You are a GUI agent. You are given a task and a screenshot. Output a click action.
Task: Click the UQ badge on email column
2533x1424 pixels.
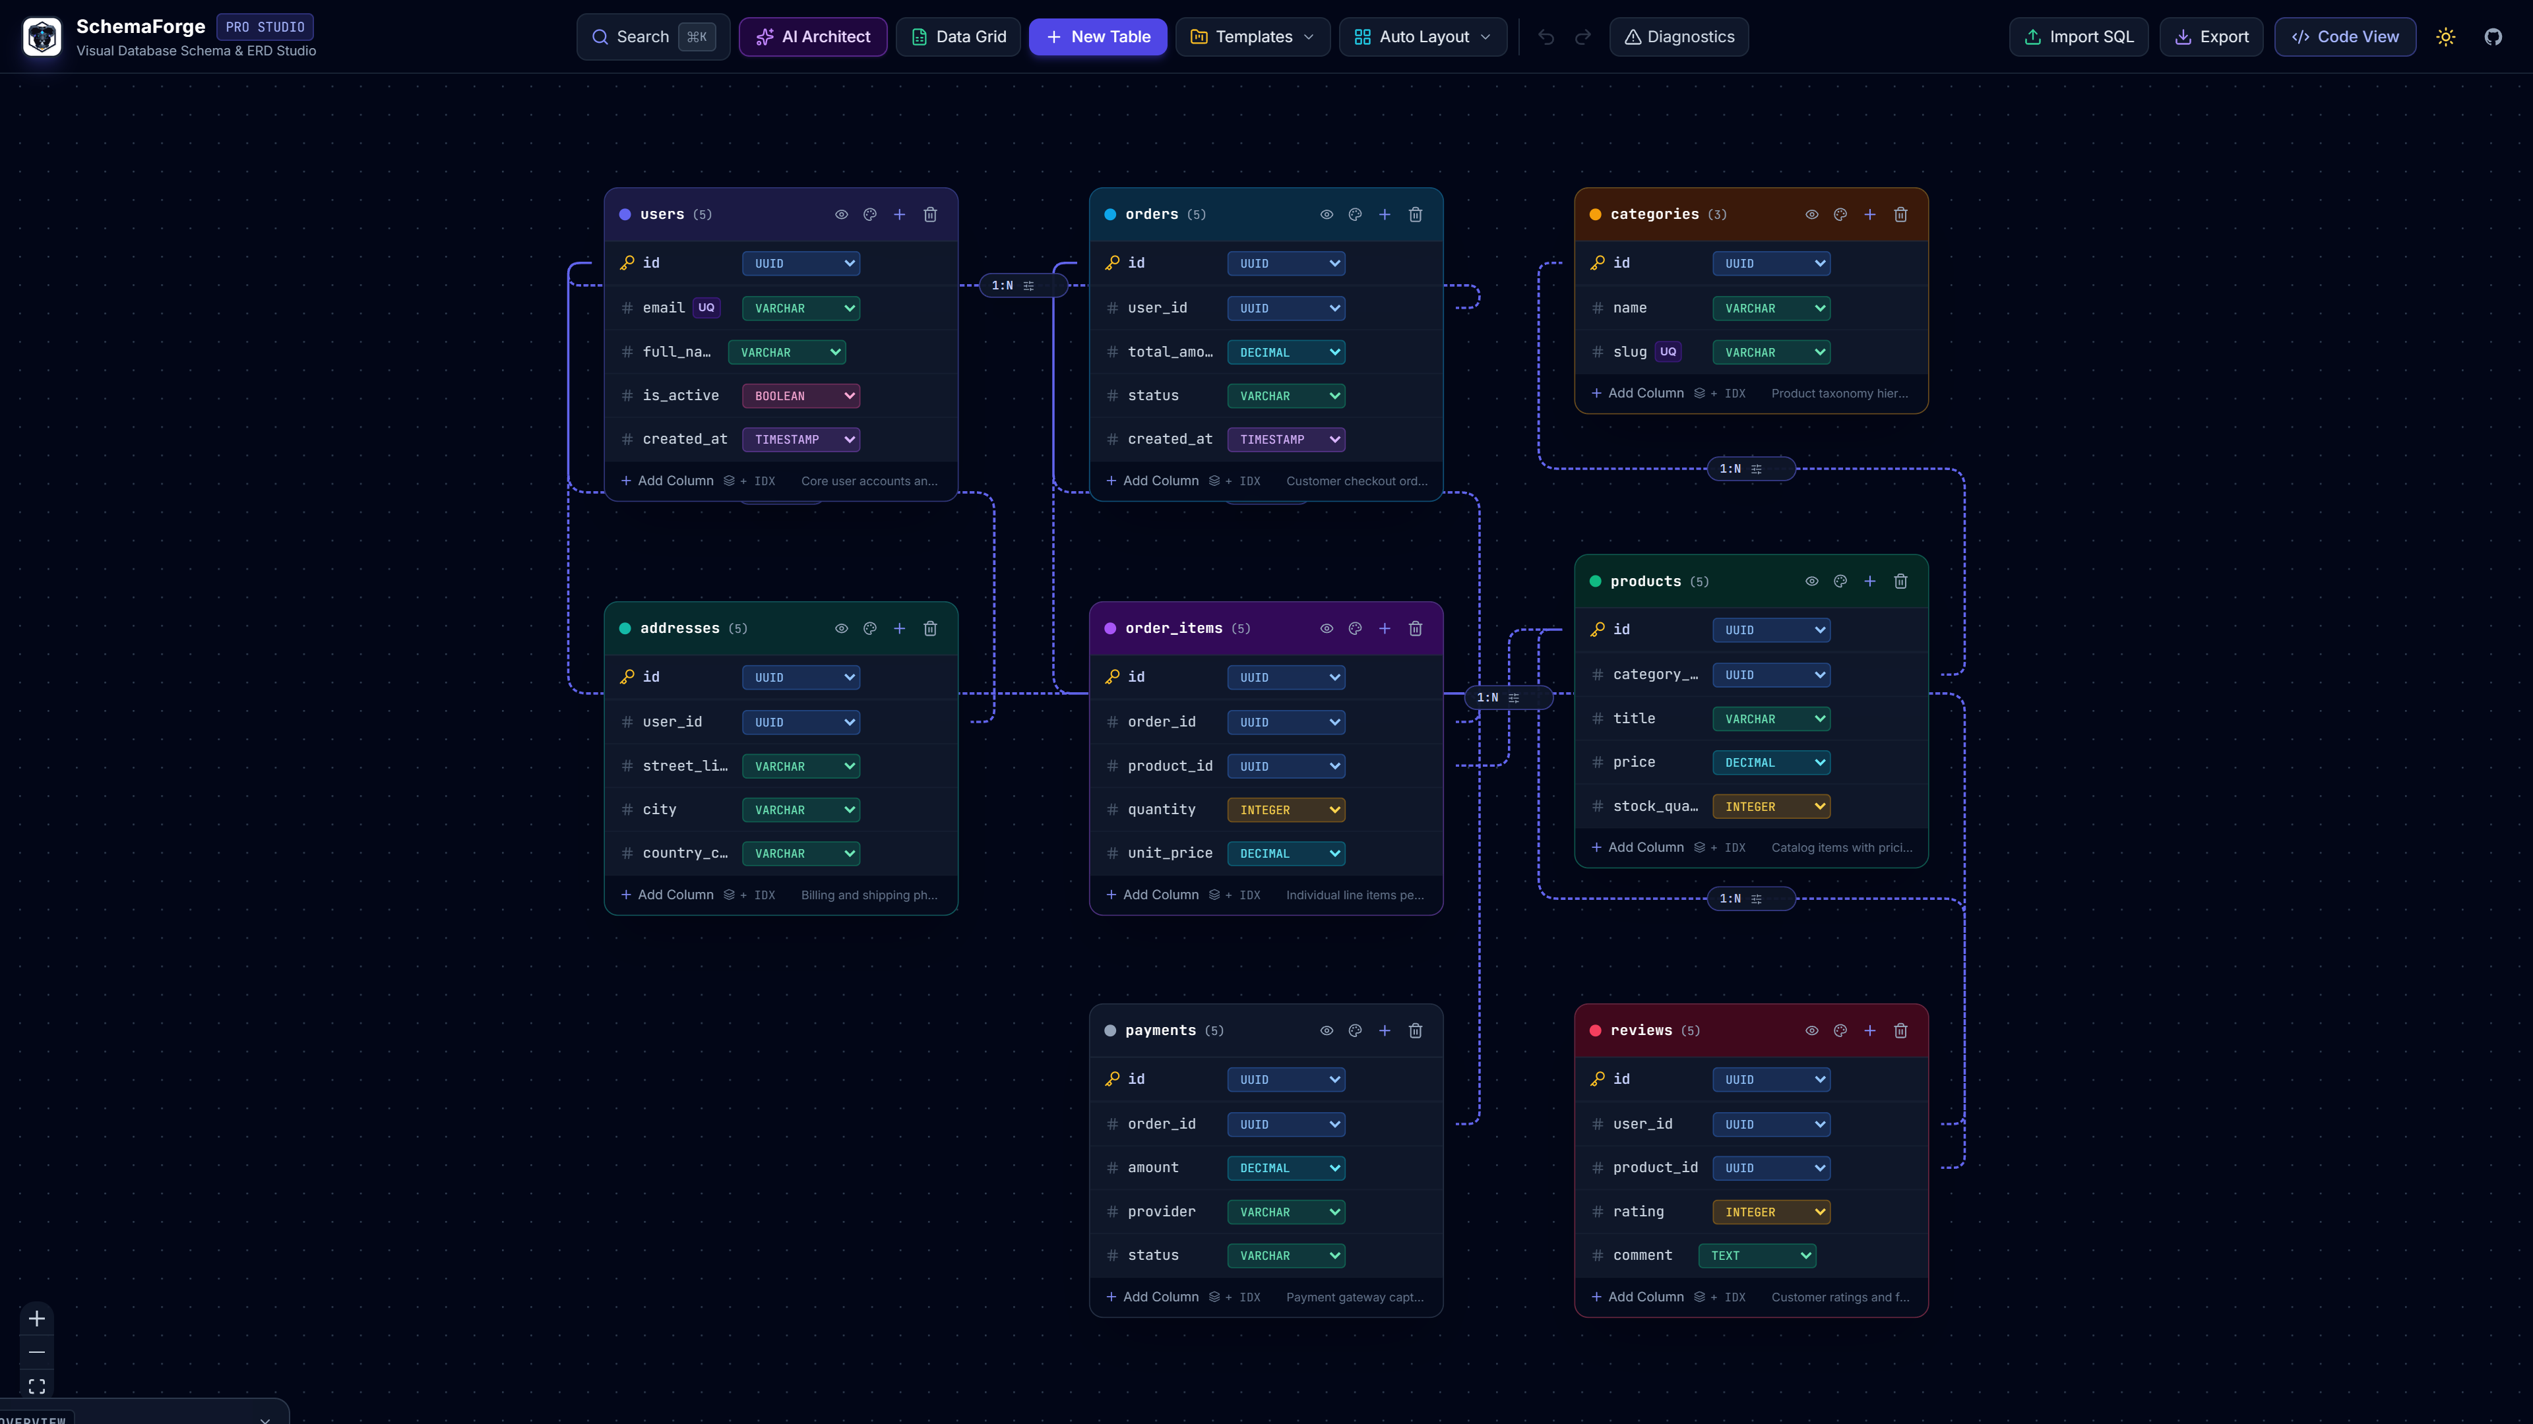pos(706,309)
